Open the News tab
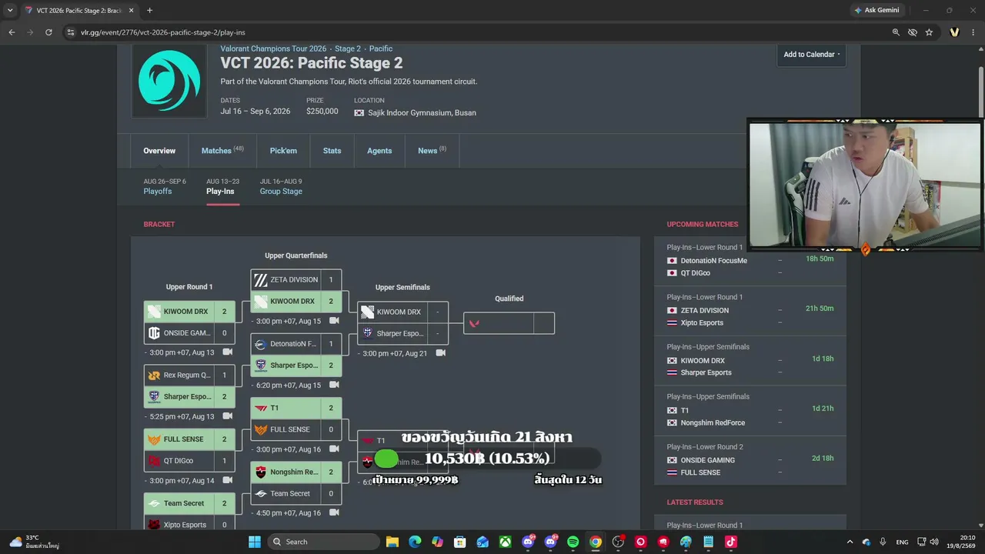985x554 pixels. pos(432,151)
